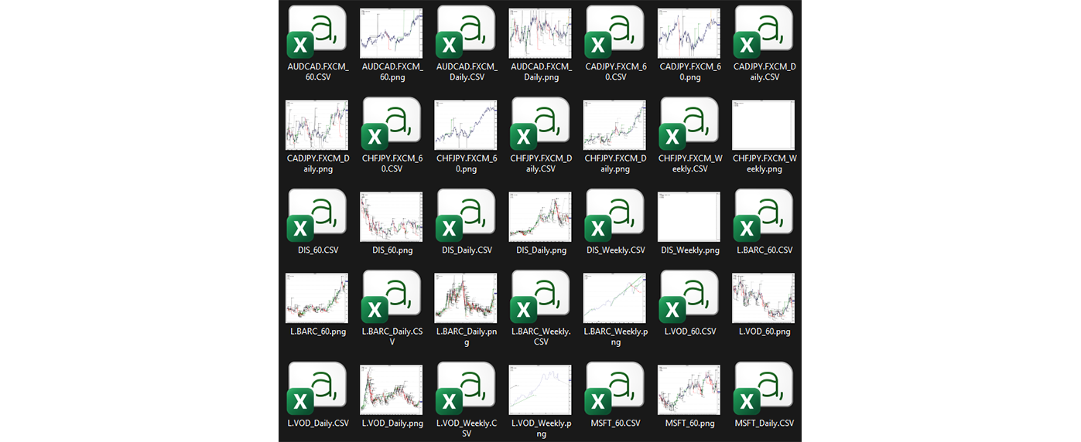
Task: Click the L.VOD_60.CSV filename label
Action: click(x=689, y=331)
